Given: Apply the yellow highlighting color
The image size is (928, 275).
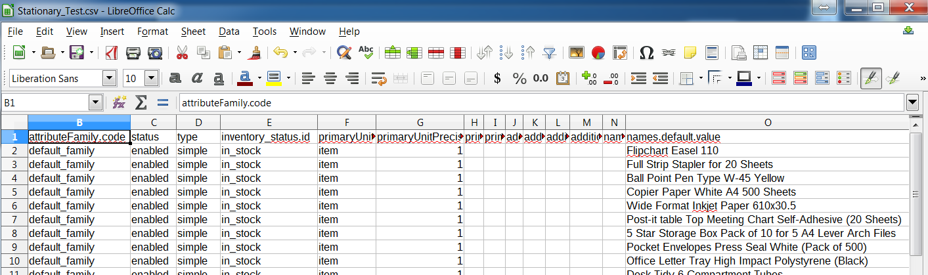Looking at the screenshot, I should [x=274, y=79].
